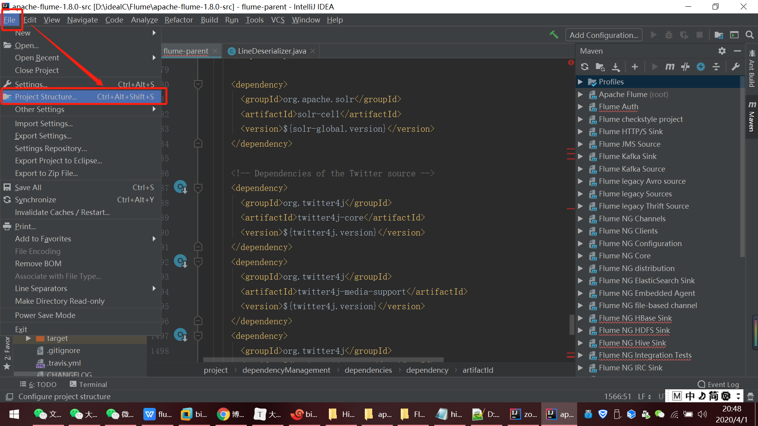Screen dimensions: 758x426
Task: Collapse the solr dependency code block fold marker
Action: [x=198, y=84]
